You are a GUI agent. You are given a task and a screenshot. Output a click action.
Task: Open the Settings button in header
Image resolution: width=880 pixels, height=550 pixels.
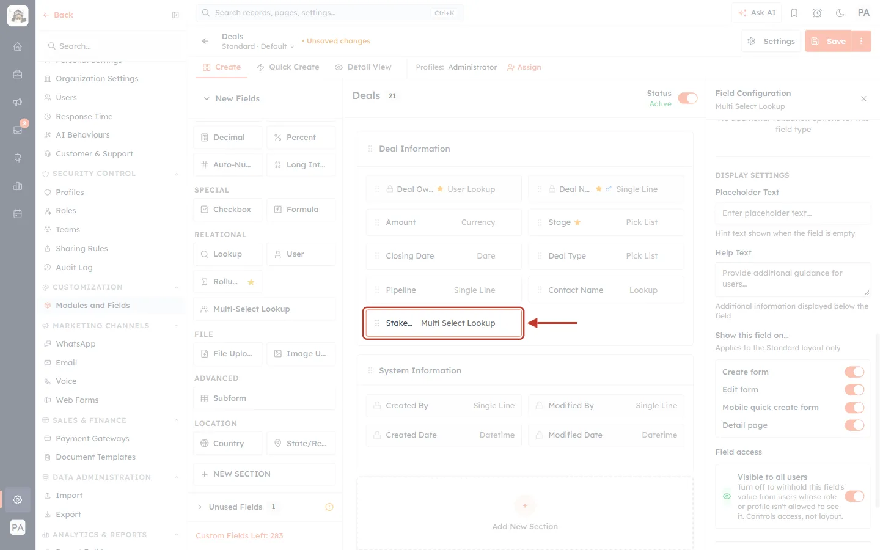771,41
